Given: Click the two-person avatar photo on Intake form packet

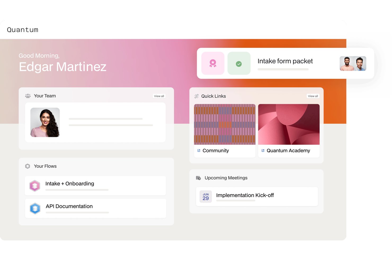Looking at the screenshot, I should pos(353,63).
